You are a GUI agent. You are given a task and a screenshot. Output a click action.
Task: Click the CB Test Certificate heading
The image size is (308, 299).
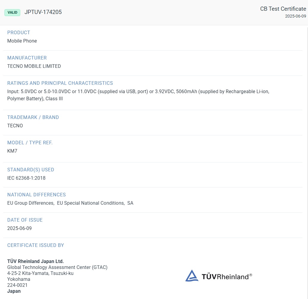283,9
